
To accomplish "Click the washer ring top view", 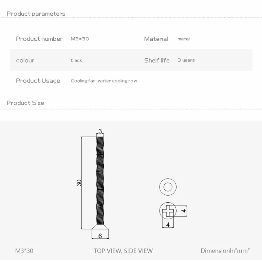I will pos(168,187).
